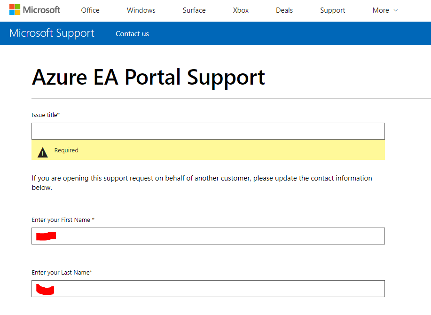Viewport: 431px width, 315px height.
Task: Click the Microsoft wordmark text
Action: [x=41, y=10]
